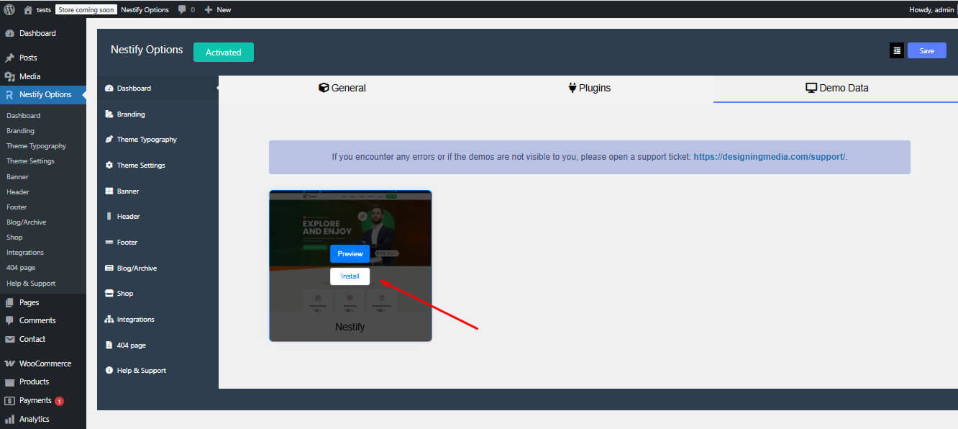Click the Shop icon in options panel
This screenshot has height=429, width=958.
click(109, 293)
